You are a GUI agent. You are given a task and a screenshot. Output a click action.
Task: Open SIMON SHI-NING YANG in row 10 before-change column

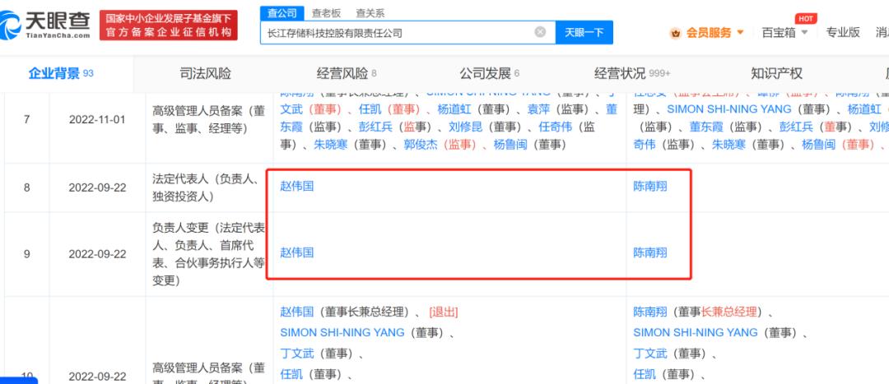[342, 332]
